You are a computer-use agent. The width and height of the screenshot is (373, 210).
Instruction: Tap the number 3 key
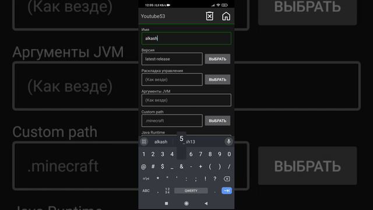(x=163, y=154)
